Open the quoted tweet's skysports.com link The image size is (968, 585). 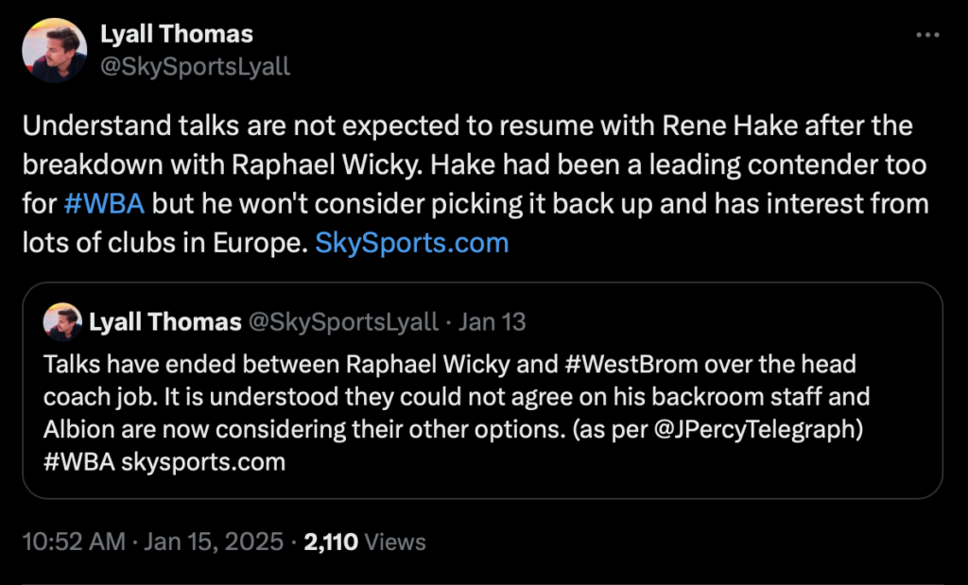tap(204, 462)
